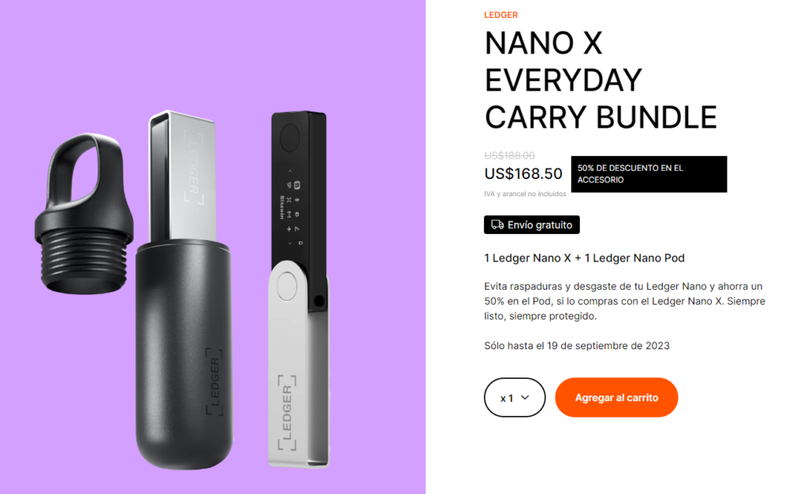This screenshot has height=494, width=807.
Task: Click 1 Ledger Nano X + 1 Pod text
Action: pos(584,258)
